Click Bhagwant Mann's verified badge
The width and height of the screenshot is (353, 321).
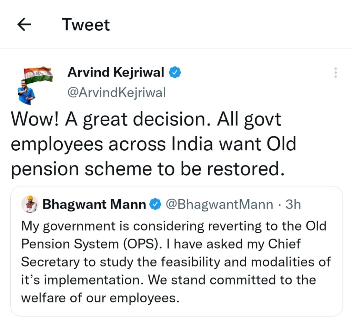click(155, 204)
